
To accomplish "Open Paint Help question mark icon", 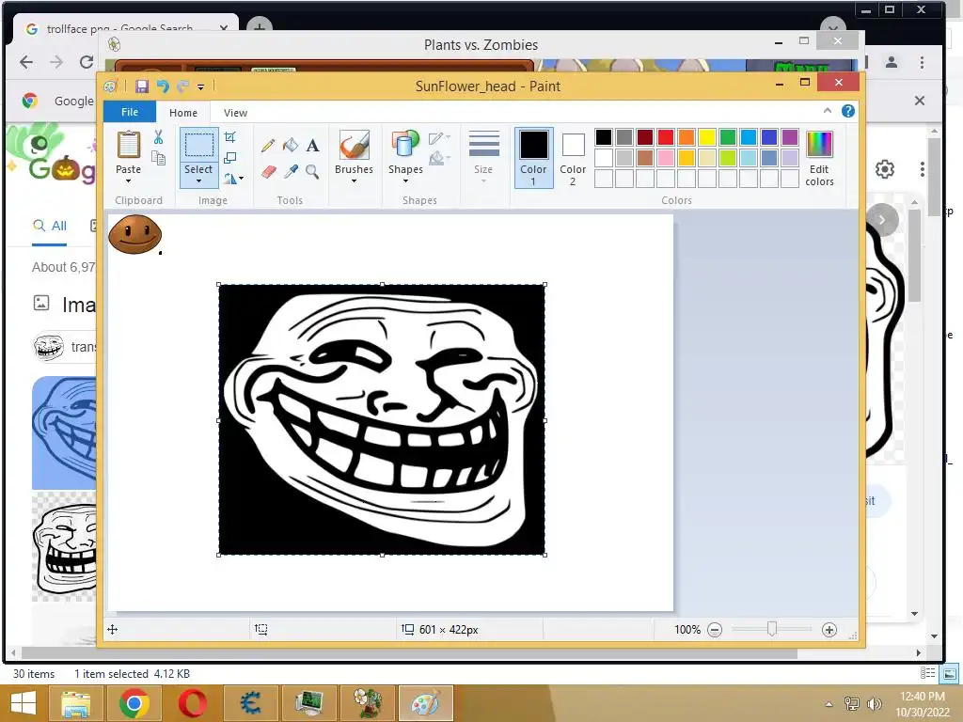I will [x=848, y=111].
